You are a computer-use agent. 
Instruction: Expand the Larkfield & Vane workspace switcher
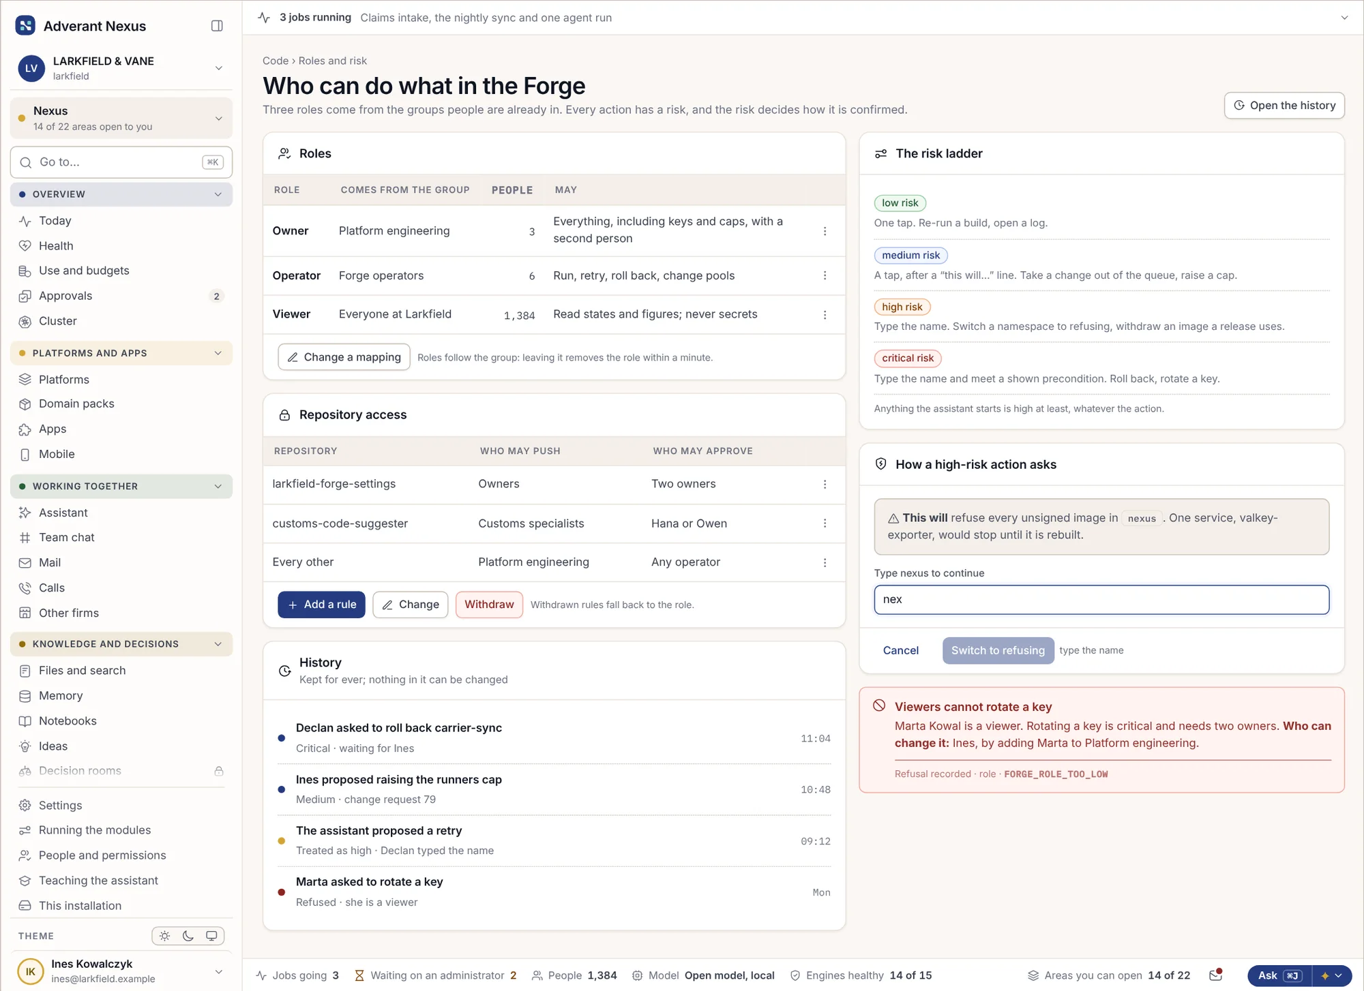(121, 68)
